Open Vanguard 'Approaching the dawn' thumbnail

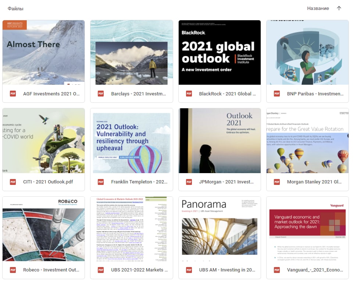pos(308,229)
